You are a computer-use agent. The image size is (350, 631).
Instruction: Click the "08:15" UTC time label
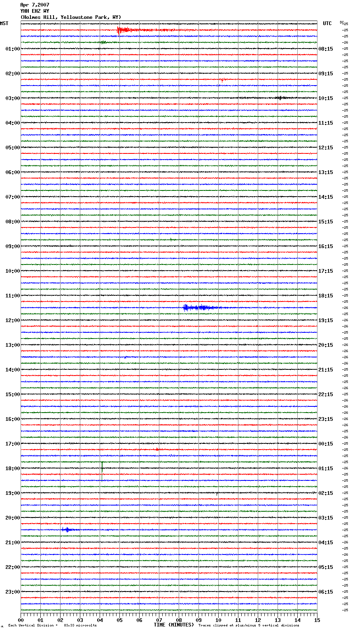click(326, 49)
